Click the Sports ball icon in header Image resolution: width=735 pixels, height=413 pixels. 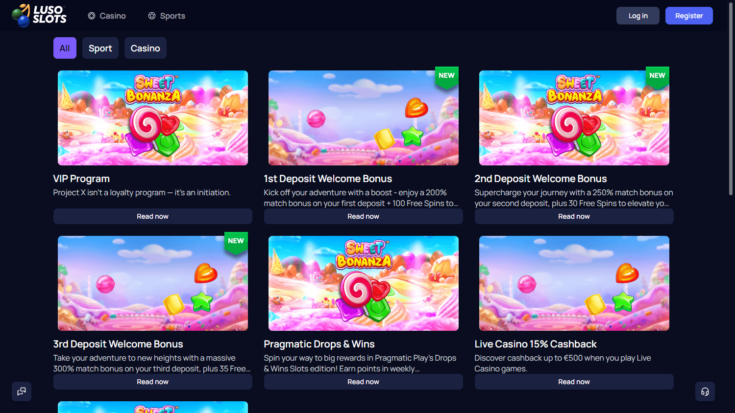click(x=152, y=16)
